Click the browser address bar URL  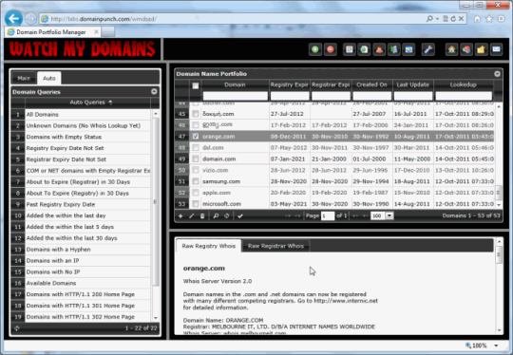pos(104,19)
